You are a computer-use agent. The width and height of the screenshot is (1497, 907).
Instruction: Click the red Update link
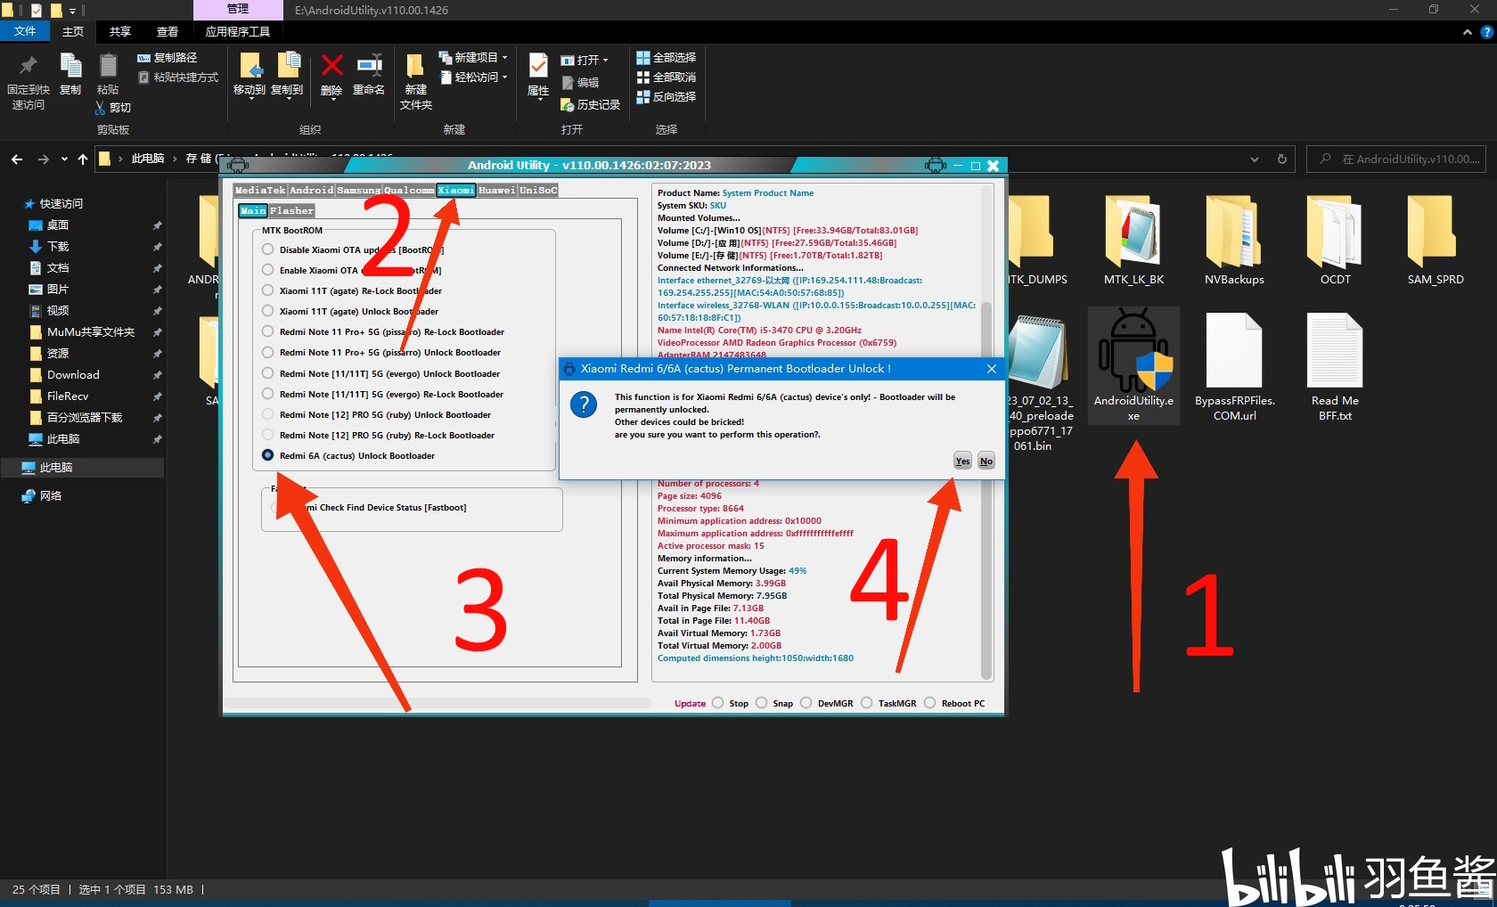[x=690, y=703]
